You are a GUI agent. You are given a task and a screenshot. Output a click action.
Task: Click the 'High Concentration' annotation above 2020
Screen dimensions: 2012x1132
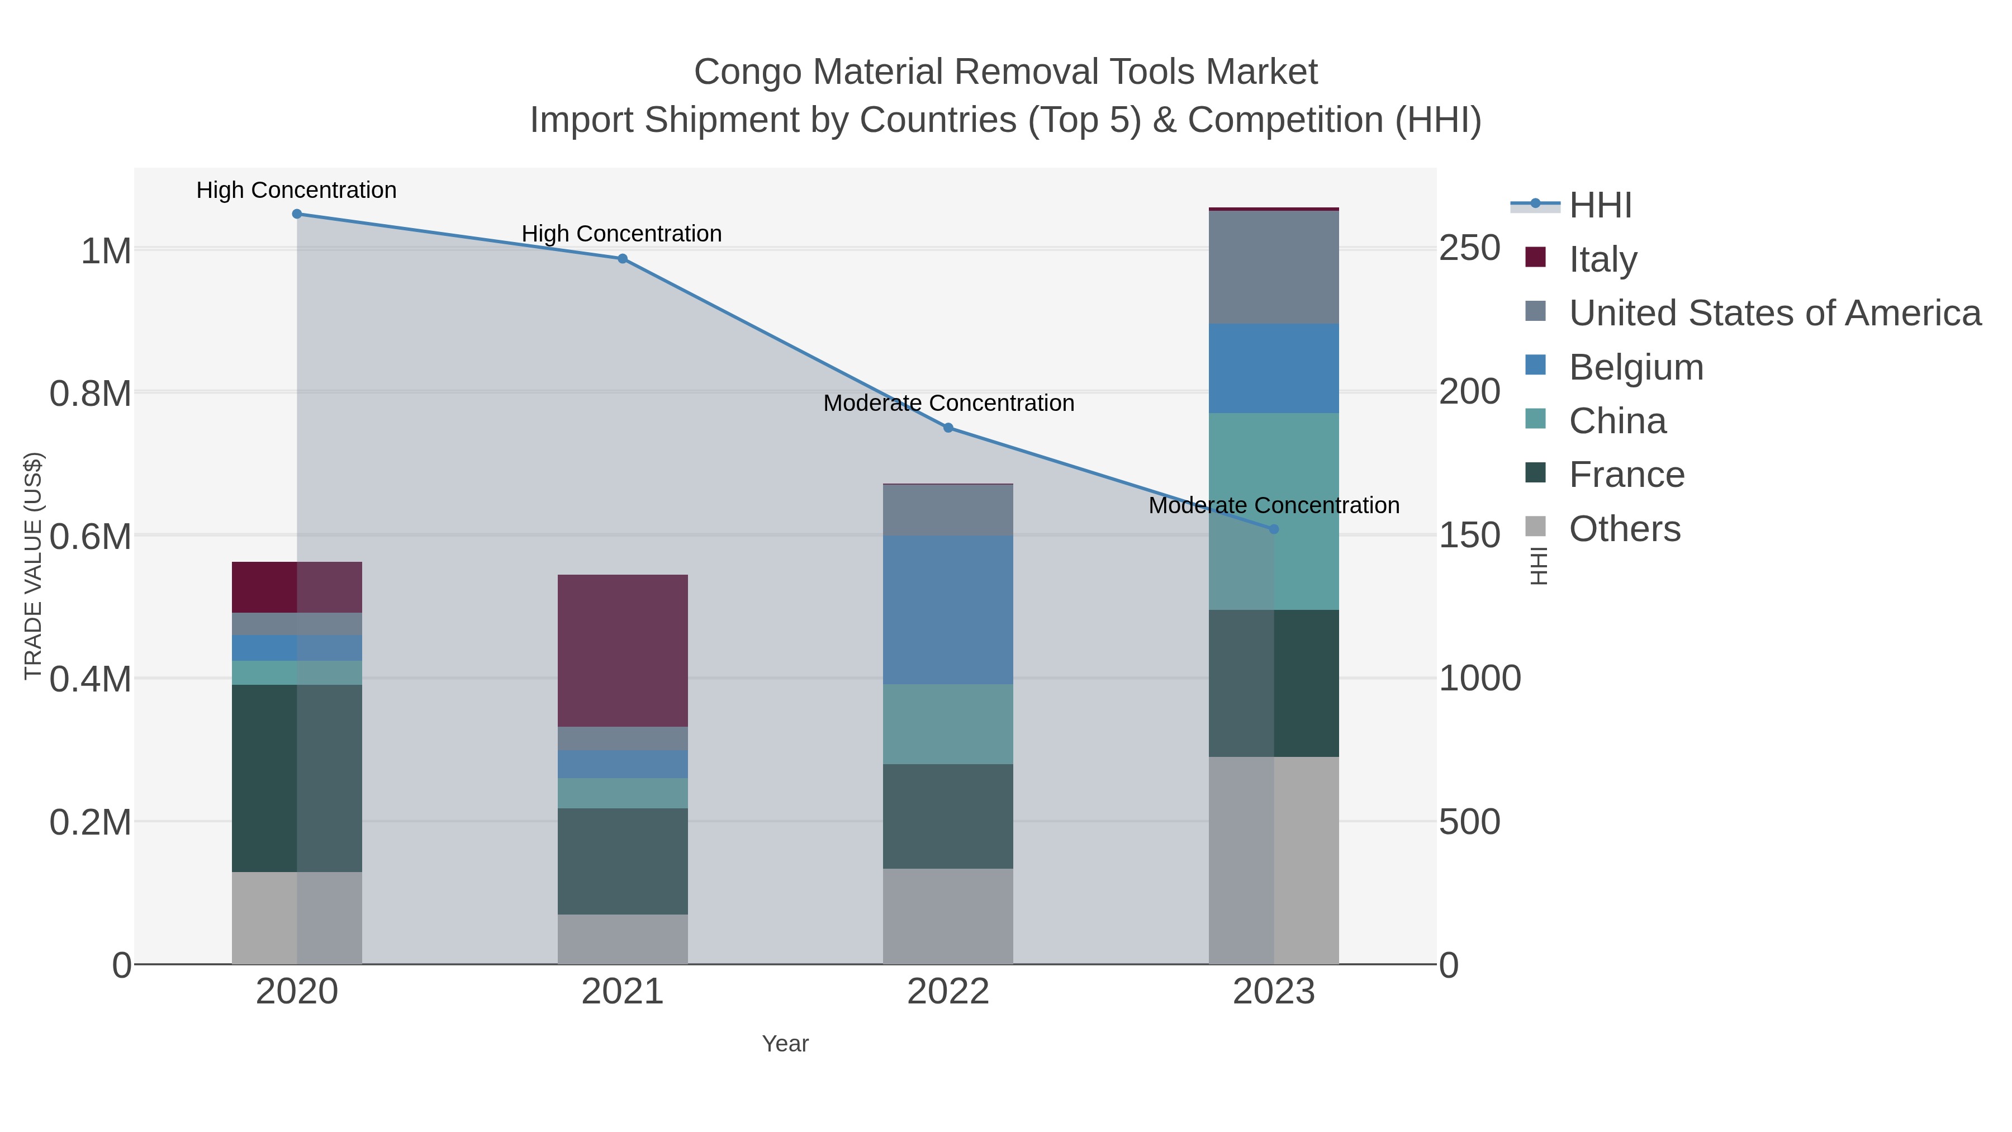click(x=297, y=191)
